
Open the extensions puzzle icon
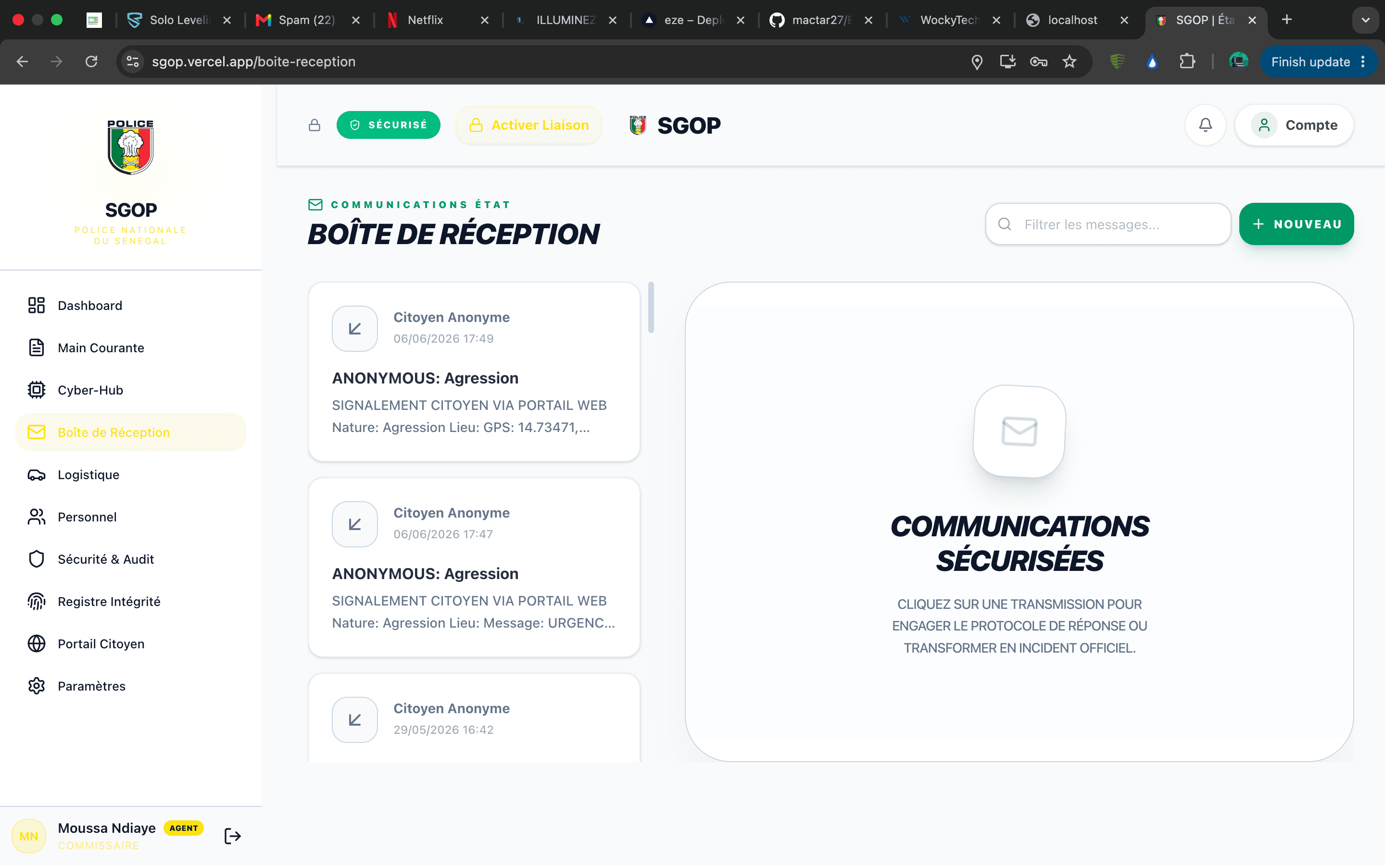pos(1187,62)
